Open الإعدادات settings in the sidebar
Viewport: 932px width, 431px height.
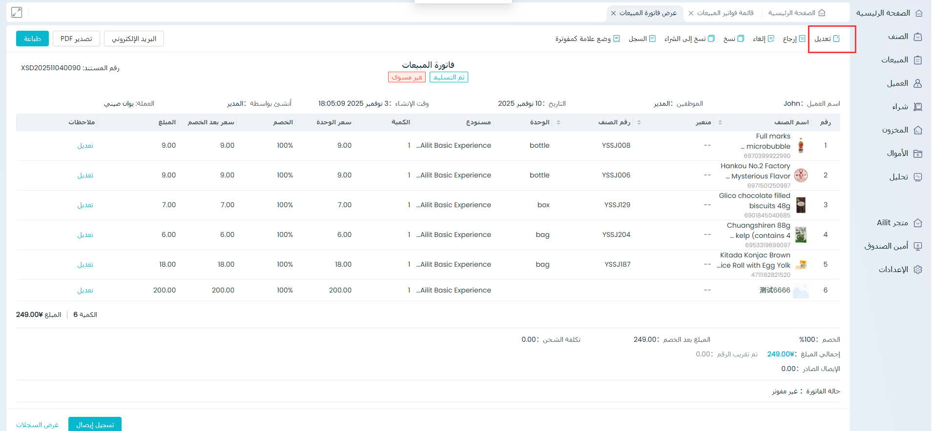[x=900, y=270]
